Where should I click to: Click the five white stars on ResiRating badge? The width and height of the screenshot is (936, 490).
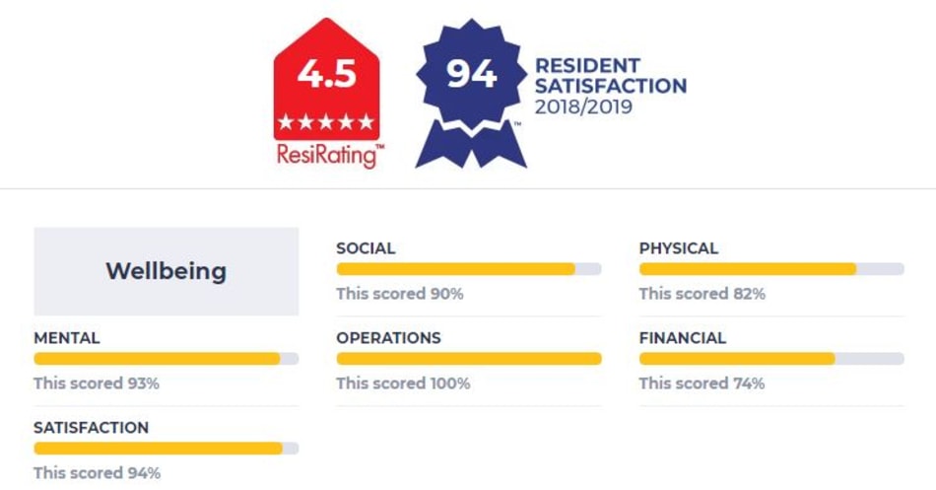pos(326,122)
